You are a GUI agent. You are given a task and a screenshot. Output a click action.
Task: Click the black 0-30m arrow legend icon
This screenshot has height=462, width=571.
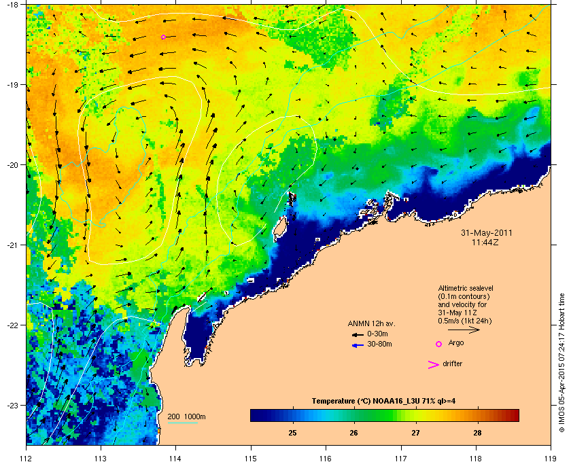pyautogui.click(x=358, y=334)
